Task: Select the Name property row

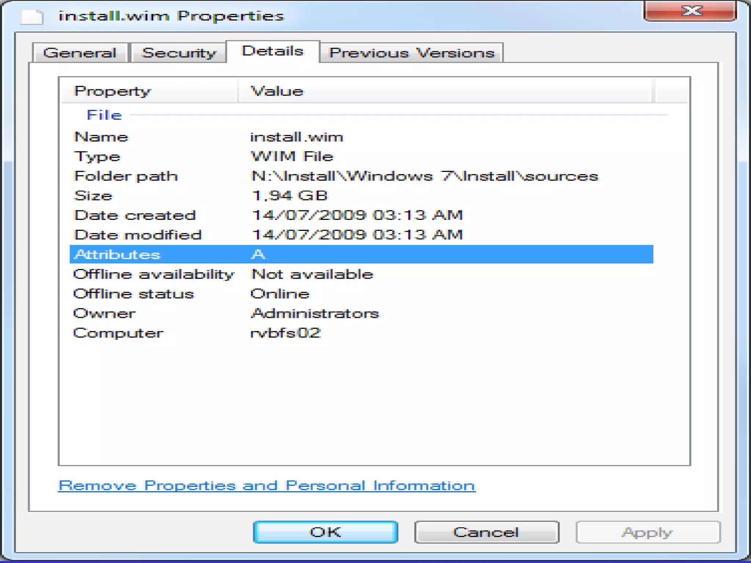Action: pyautogui.click(x=361, y=137)
